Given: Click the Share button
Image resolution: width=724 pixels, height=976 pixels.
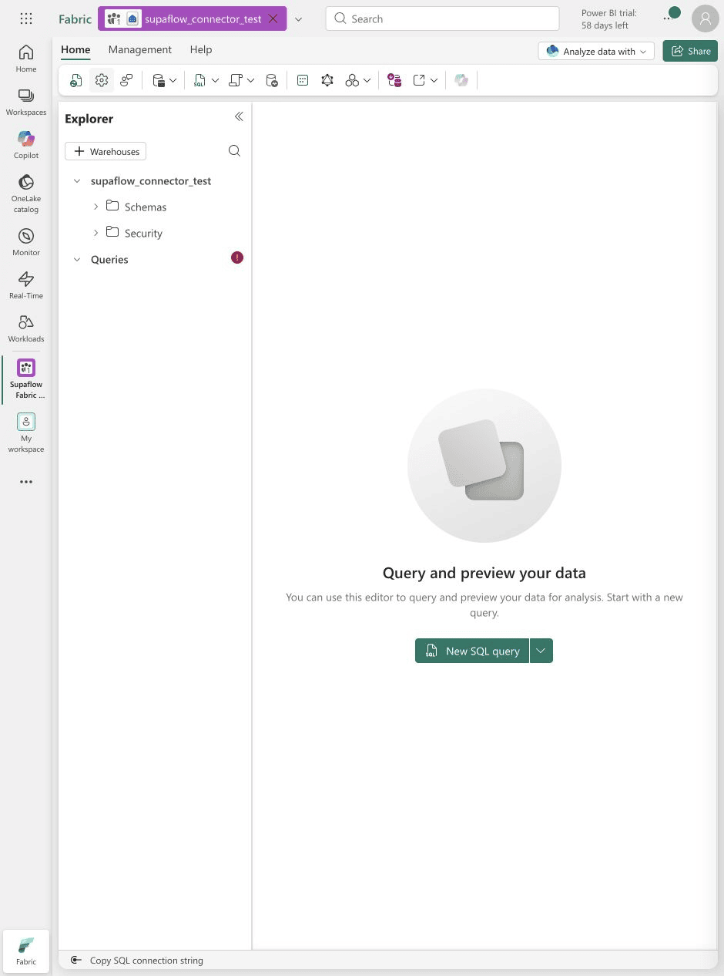Looking at the screenshot, I should 690,51.
